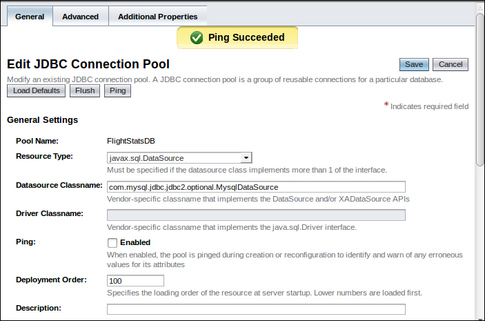
Task: Click the vertical scrollbar thumb
Action: pyautogui.click(x=480, y=90)
